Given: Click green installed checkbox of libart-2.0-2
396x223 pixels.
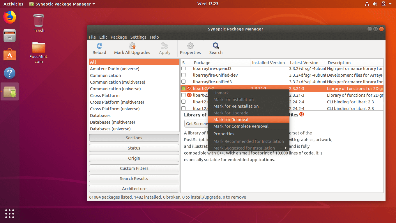Looking at the screenshot, I should pyautogui.click(x=183, y=88).
